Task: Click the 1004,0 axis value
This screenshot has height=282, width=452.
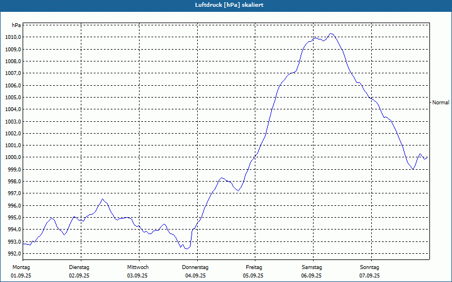Action: pyautogui.click(x=13, y=109)
